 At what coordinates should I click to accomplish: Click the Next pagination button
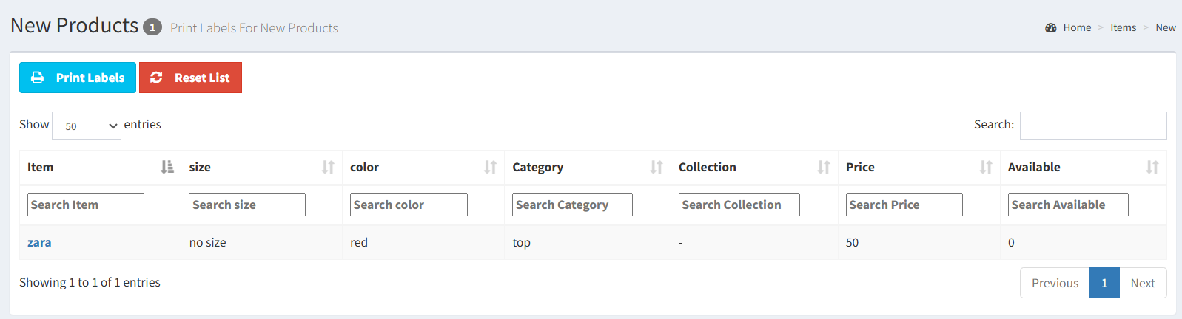1143,283
